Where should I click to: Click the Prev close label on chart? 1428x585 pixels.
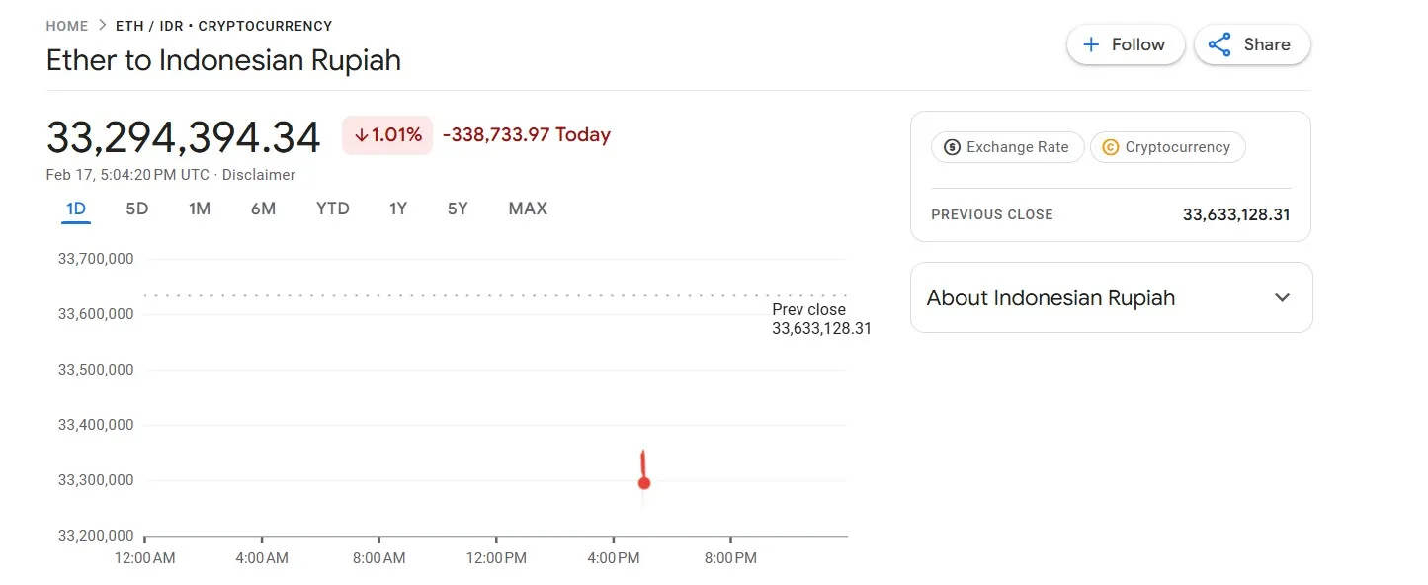pyautogui.click(x=808, y=310)
